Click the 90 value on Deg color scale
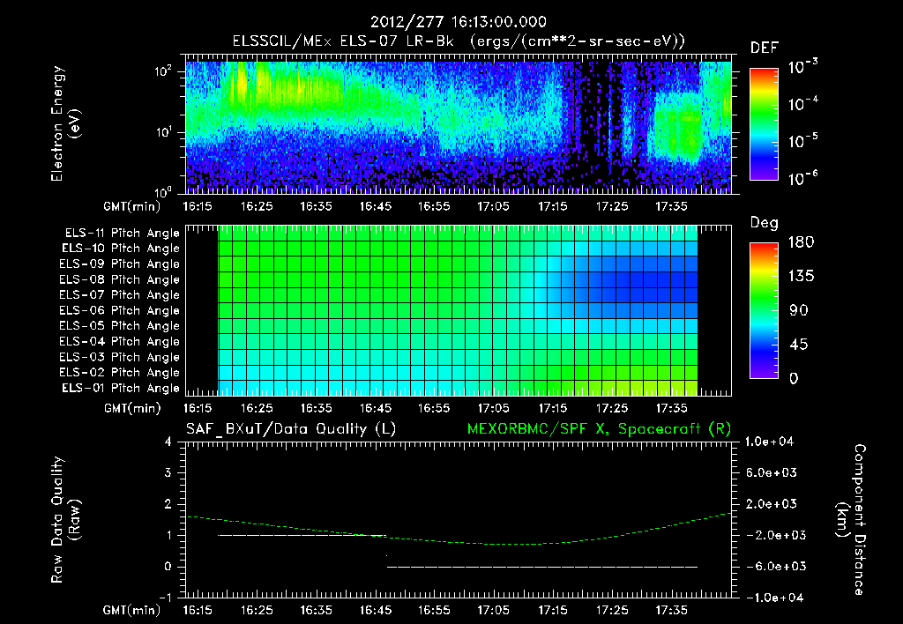 [x=799, y=311]
